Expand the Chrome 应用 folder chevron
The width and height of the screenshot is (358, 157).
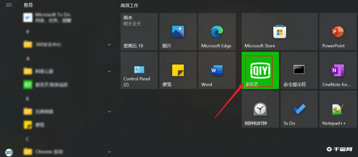pyautogui.click(x=109, y=152)
